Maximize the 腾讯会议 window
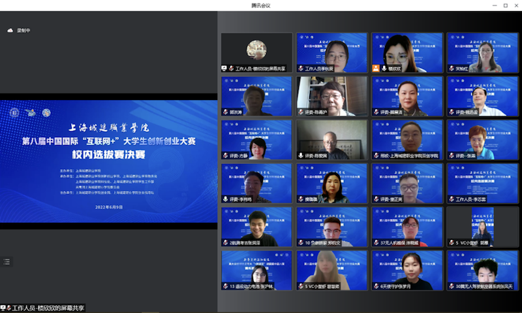The image size is (522, 313). pos(505,5)
